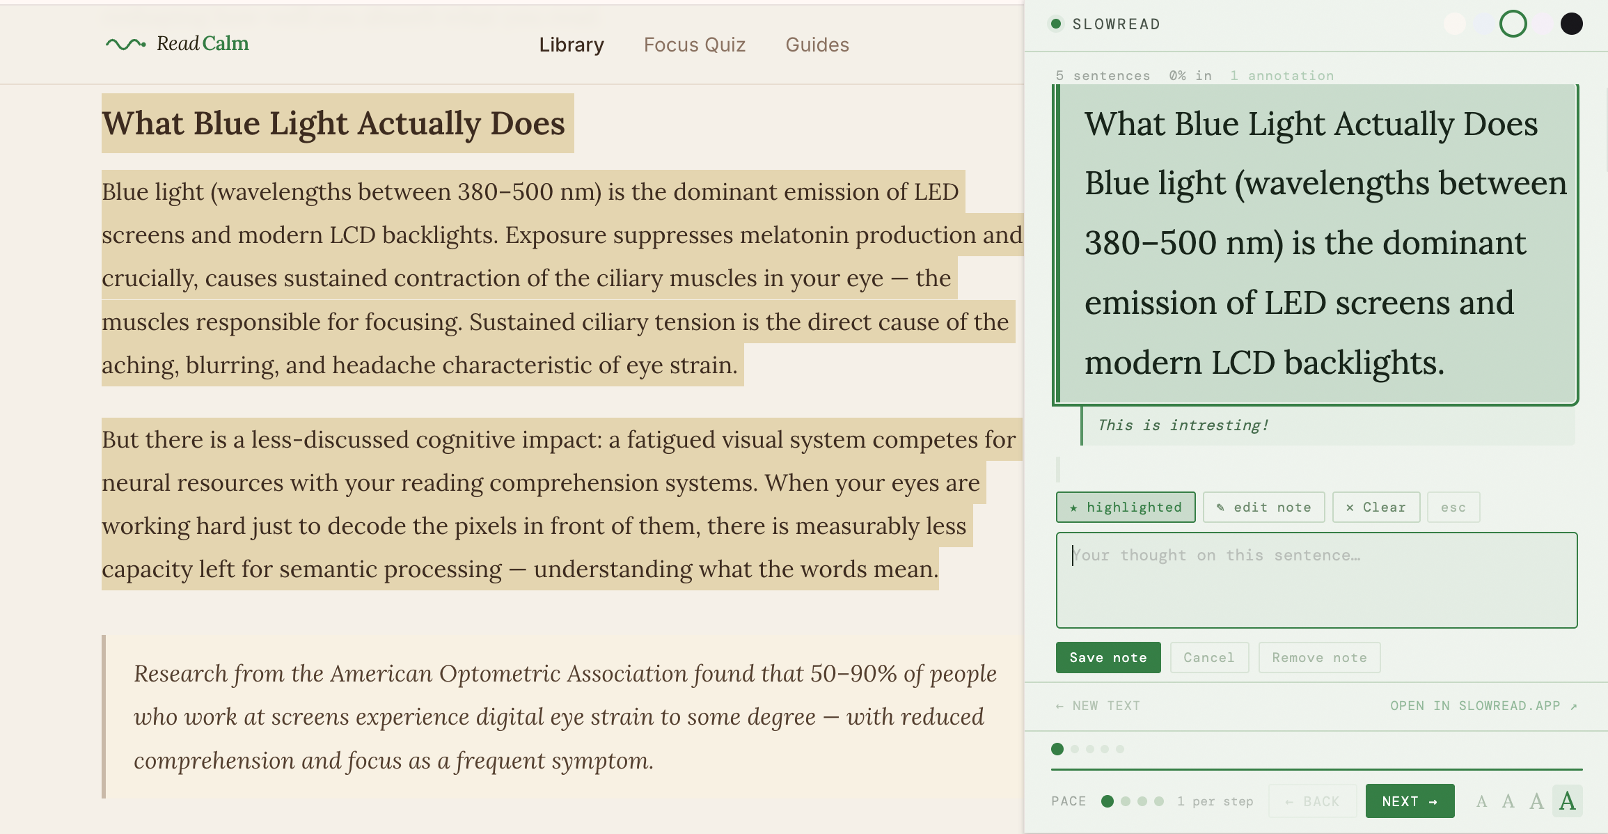Pick the pale blue theme swatch
The image size is (1608, 834).
click(x=1483, y=24)
